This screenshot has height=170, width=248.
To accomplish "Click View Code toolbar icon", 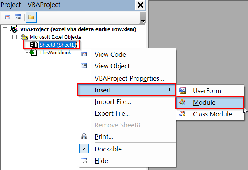I will coord(7,17).
